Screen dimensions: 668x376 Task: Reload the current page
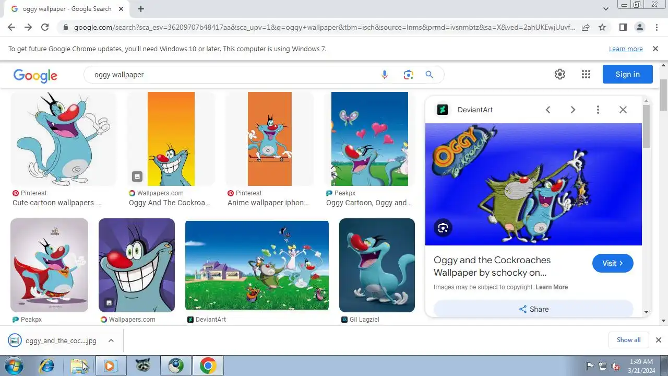pyautogui.click(x=45, y=27)
